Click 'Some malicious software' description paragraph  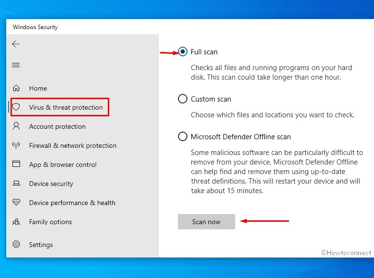point(277,172)
